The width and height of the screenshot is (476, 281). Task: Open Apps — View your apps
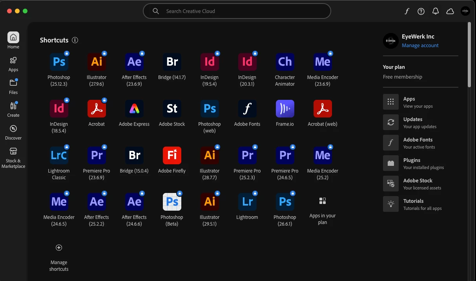pyautogui.click(x=421, y=102)
